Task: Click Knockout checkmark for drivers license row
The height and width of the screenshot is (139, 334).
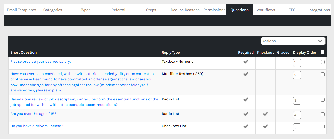Action: (265, 126)
